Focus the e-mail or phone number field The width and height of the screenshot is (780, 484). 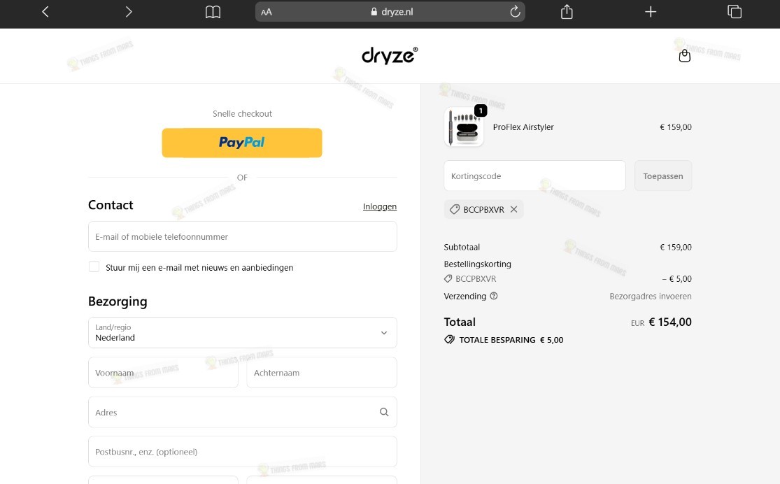pyautogui.click(x=242, y=236)
